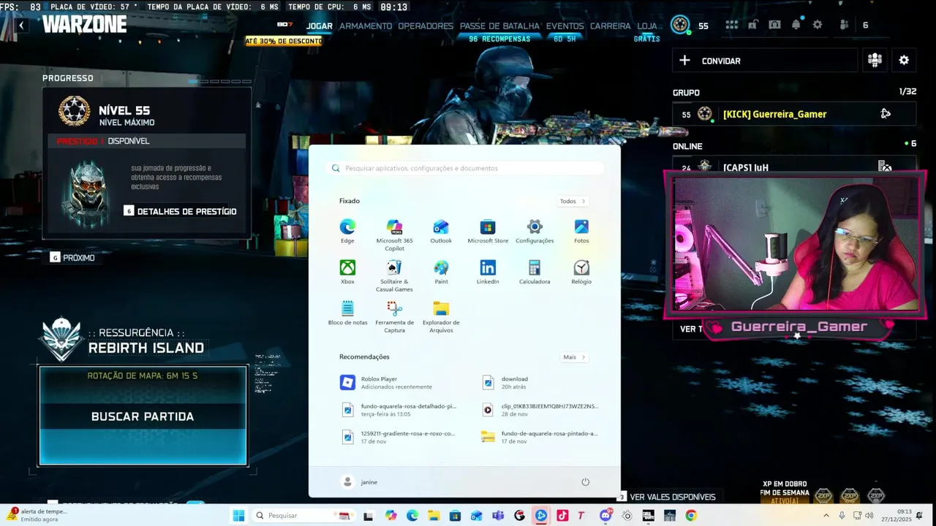Open Calculadora from pinned apps

pos(535,272)
